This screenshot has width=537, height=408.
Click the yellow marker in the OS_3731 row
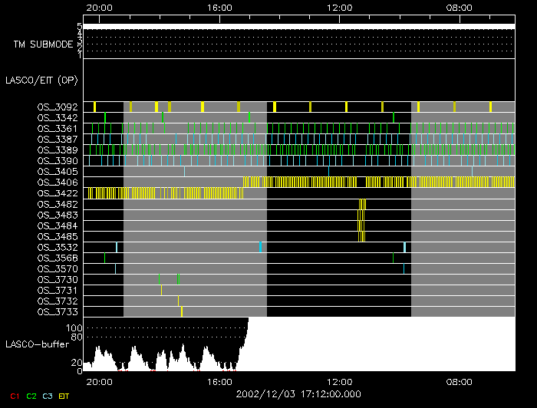(x=161, y=291)
